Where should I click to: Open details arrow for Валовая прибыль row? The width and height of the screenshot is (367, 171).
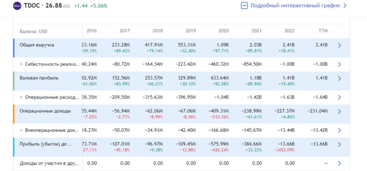(339, 79)
